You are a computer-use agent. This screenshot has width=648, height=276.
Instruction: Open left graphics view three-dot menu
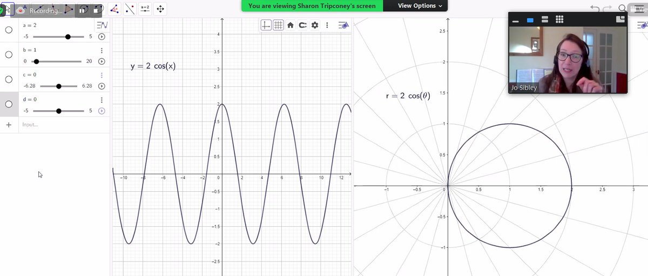(x=327, y=25)
